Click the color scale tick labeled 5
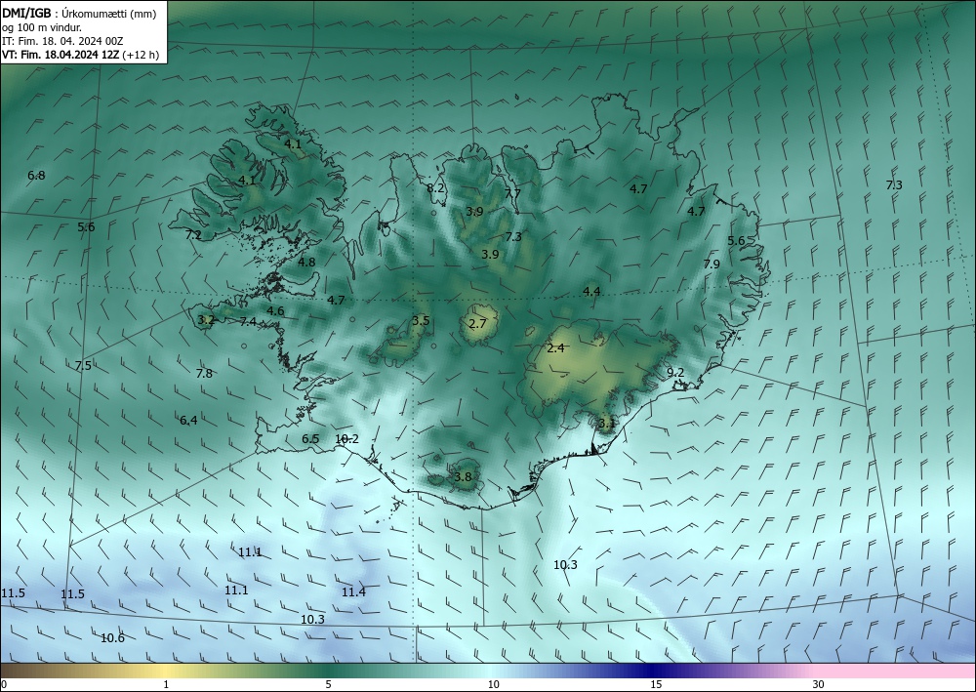Screen dimensions: 976x692 [x=328, y=684]
